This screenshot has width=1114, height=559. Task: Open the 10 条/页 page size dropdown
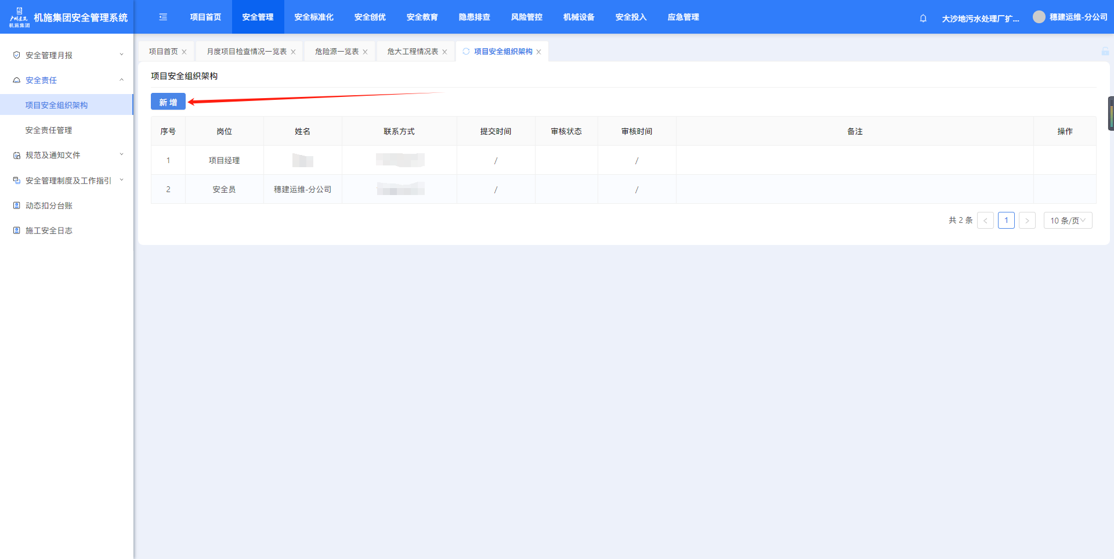[x=1068, y=221]
